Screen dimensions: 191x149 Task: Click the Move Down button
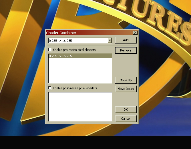coord(126,89)
